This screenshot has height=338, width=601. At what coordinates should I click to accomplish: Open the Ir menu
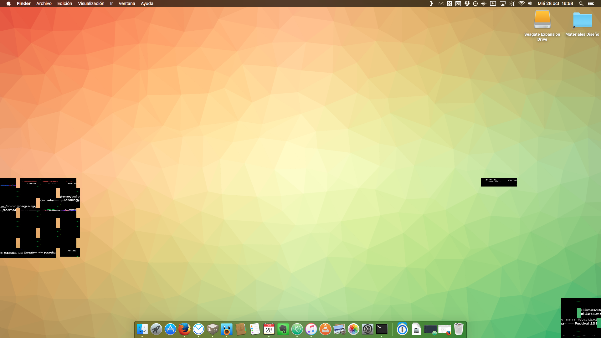(111, 3)
